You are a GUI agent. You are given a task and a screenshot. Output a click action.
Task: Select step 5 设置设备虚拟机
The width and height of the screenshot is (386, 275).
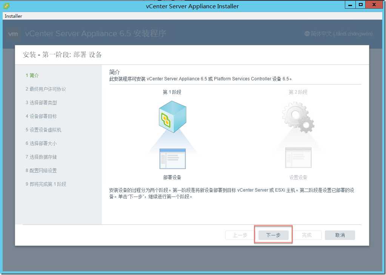43,130
